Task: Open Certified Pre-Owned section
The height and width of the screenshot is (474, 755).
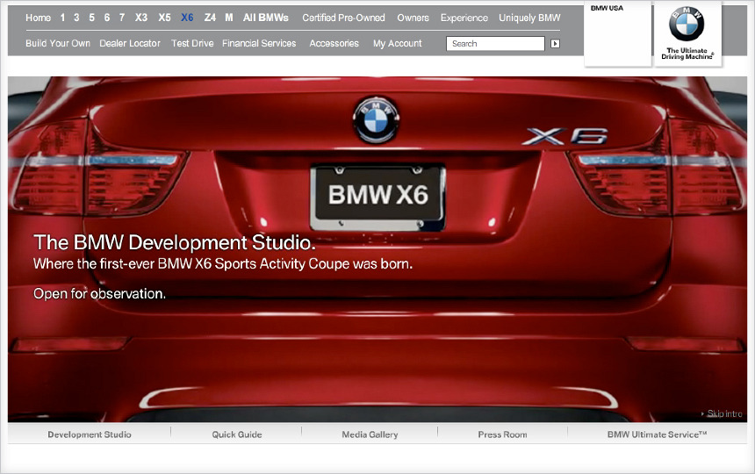Action: click(x=343, y=18)
